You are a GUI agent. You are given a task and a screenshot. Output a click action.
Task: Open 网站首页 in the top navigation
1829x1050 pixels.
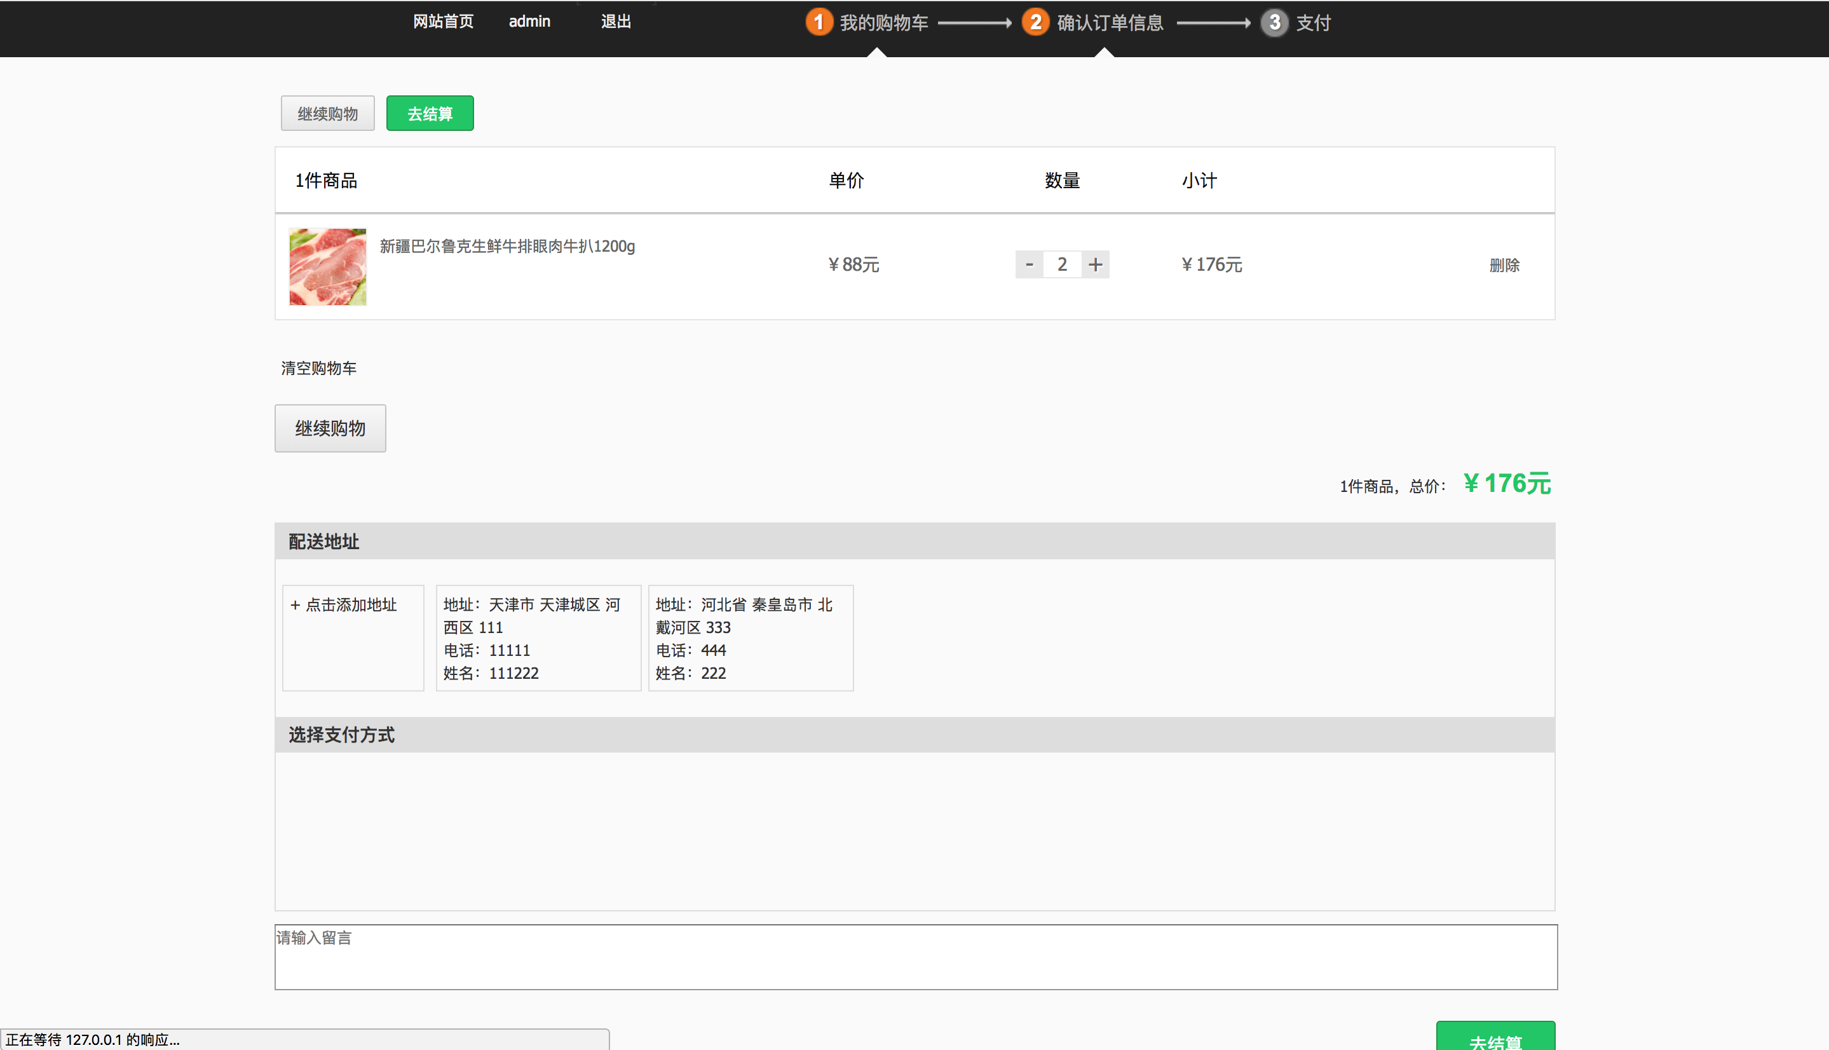click(x=443, y=22)
